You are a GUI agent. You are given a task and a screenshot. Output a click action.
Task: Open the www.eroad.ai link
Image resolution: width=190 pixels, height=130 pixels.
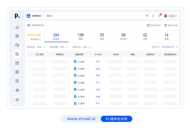81,119
